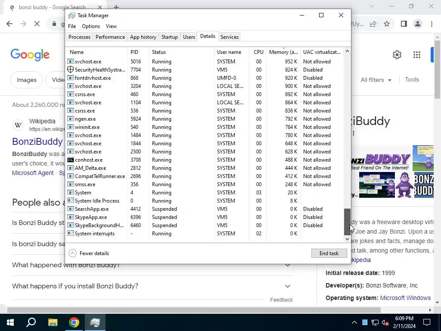Viewport: 441px width, 331px height.
Task: Select the wininit.exe process row
Action: [x=205, y=127]
